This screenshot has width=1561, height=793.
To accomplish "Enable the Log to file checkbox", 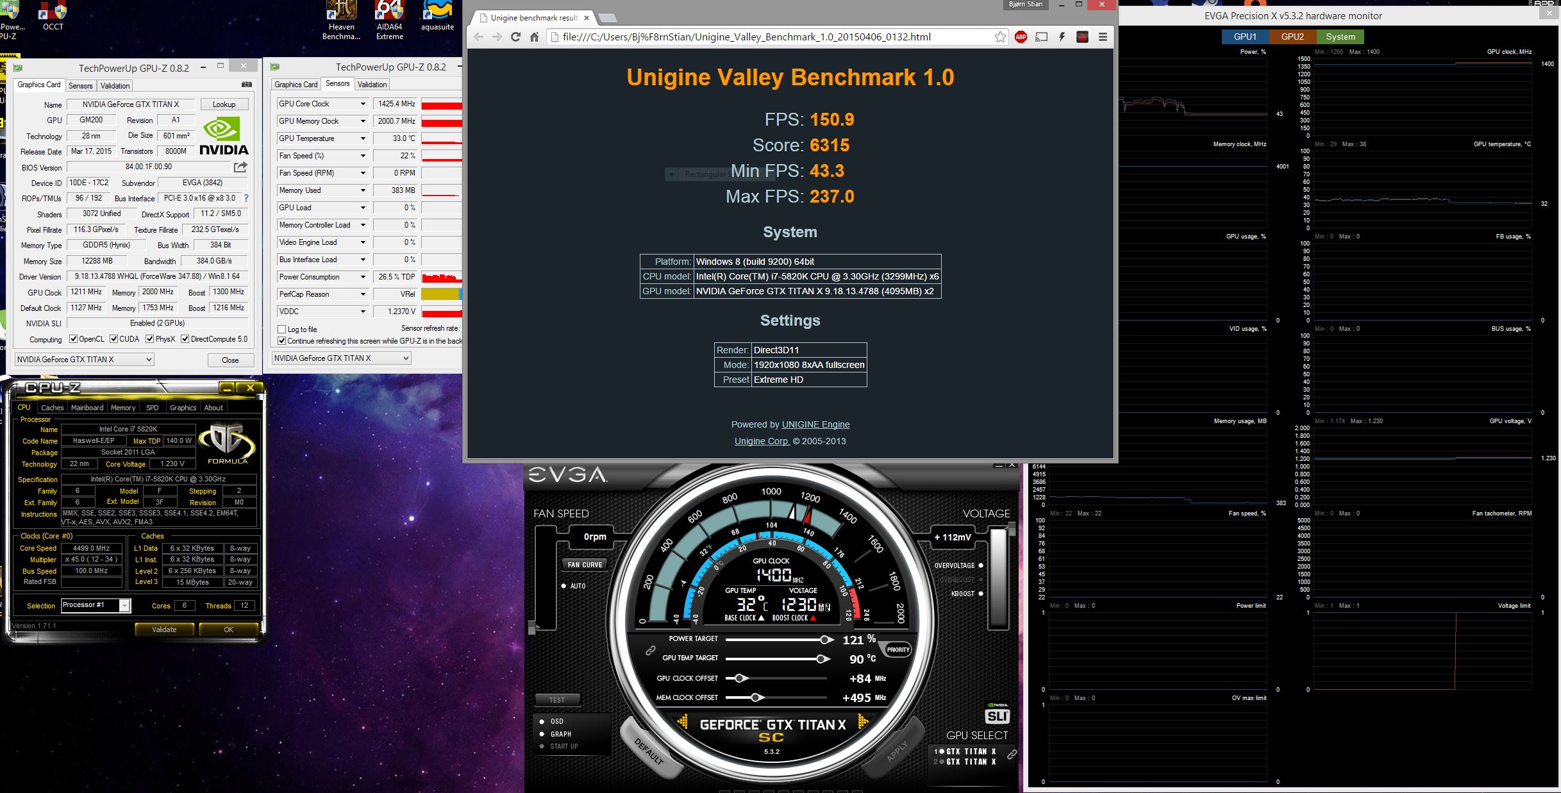I will point(281,330).
